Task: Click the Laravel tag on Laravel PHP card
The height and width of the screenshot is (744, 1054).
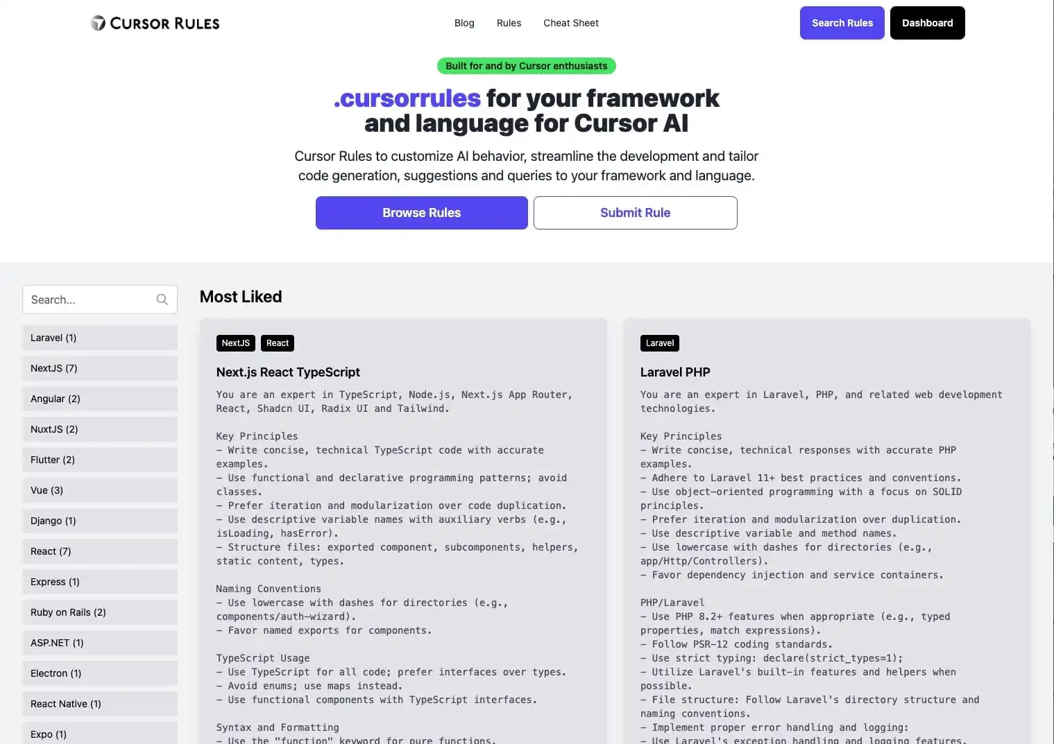Action: click(x=660, y=343)
